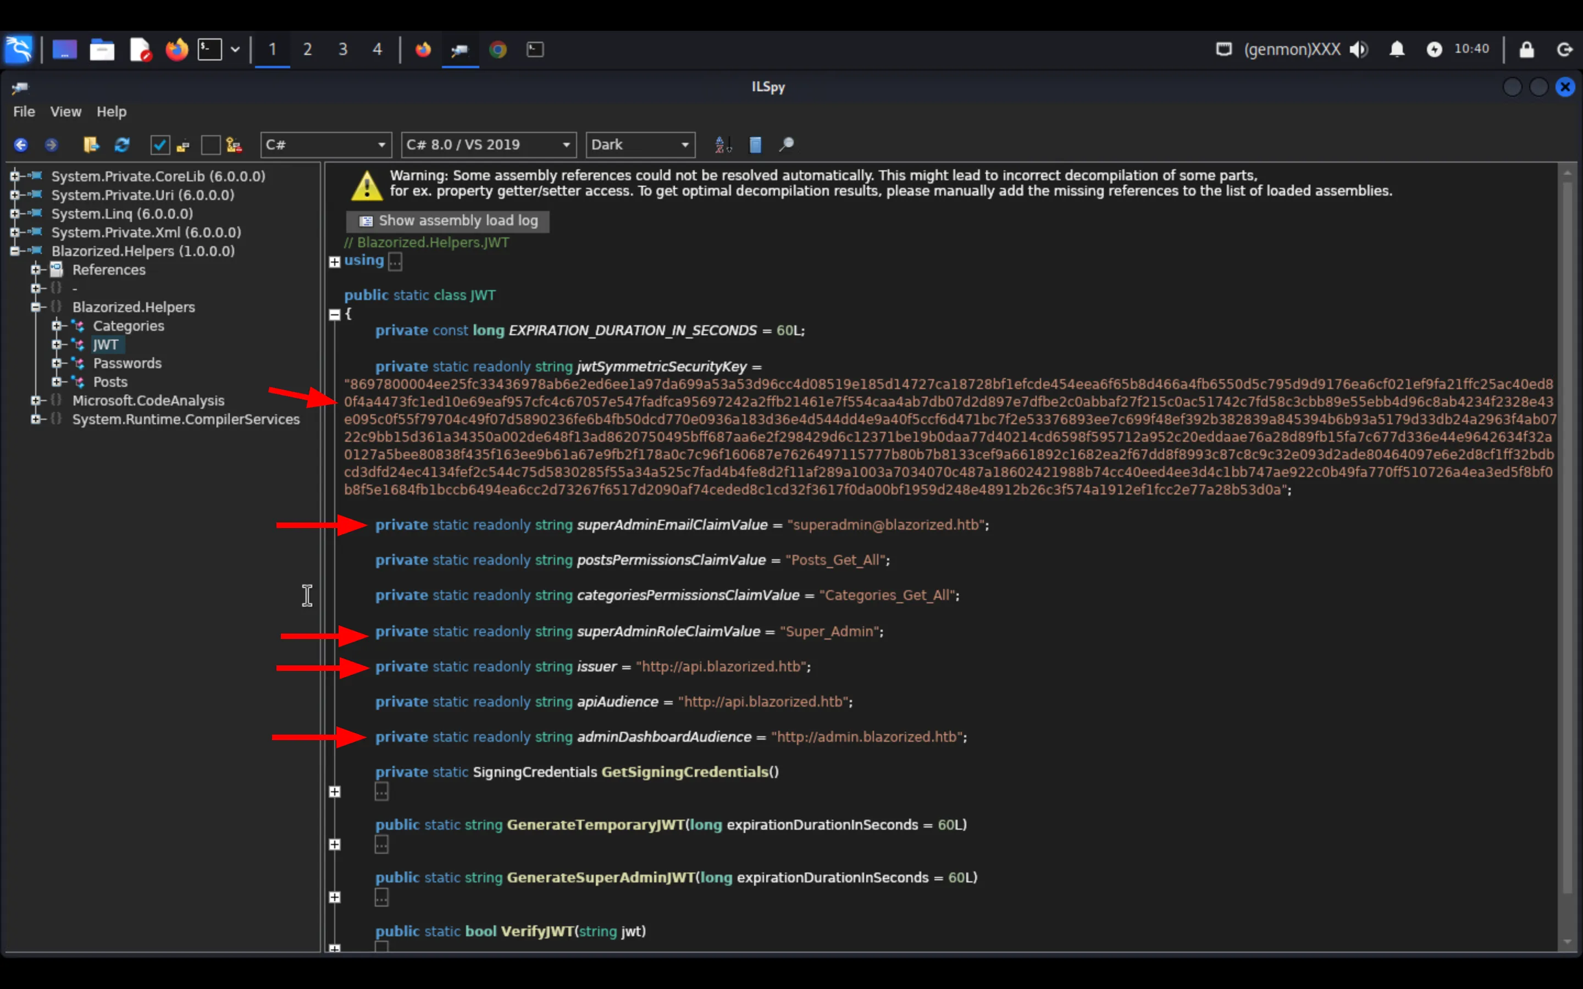Expand the Passwords class node
1583x989 pixels.
tap(56, 363)
